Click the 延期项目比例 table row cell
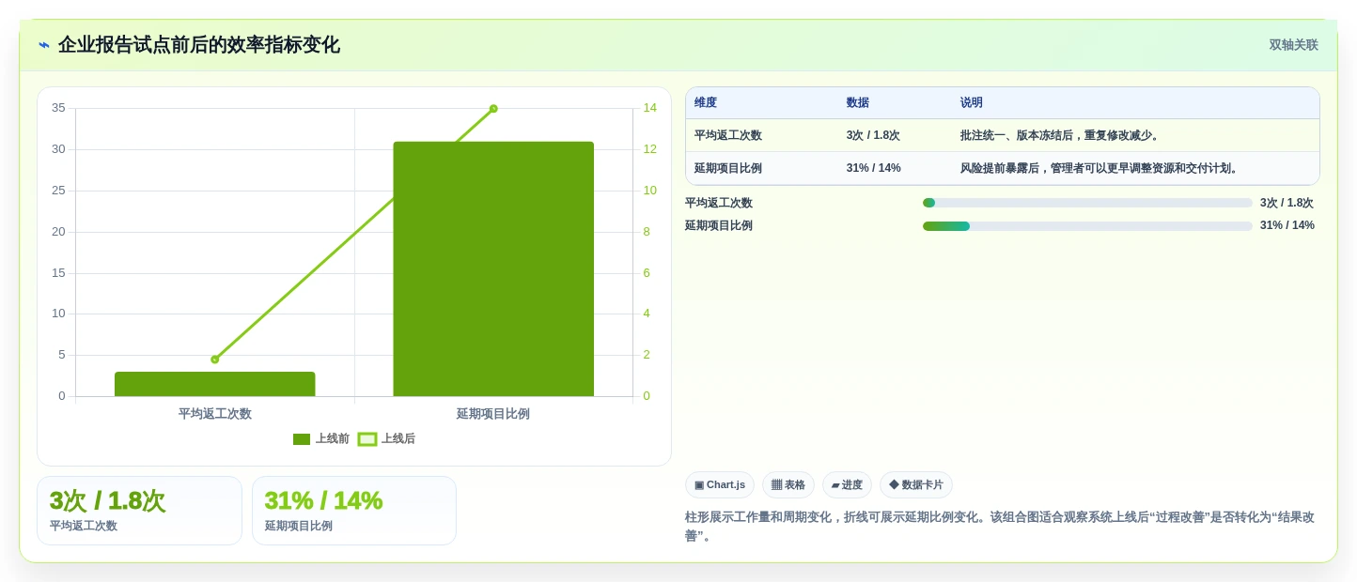Screen dimensions: 1357x582 pyautogui.click(x=728, y=169)
